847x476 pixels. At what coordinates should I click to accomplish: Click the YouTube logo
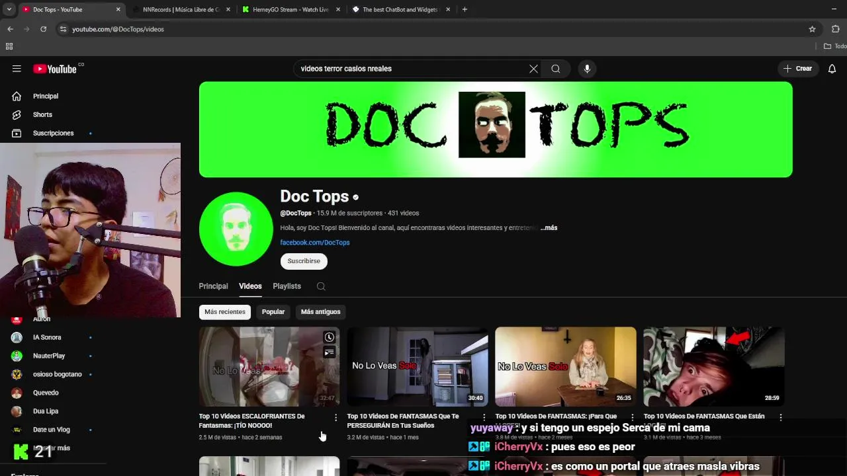pos(56,69)
